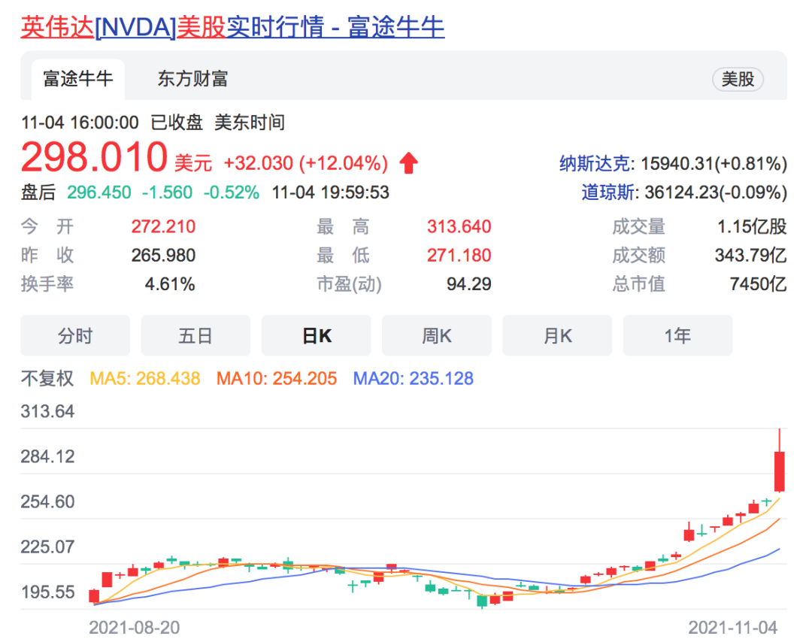This screenshot has width=812, height=642.
Task: Click the 已收盘 market status text
Action: tap(177, 123)
